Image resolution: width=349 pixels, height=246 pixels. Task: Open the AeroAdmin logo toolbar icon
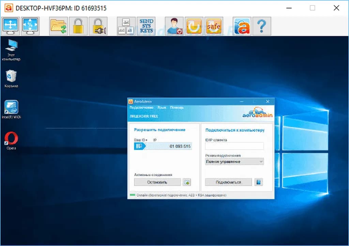(242, 26)
